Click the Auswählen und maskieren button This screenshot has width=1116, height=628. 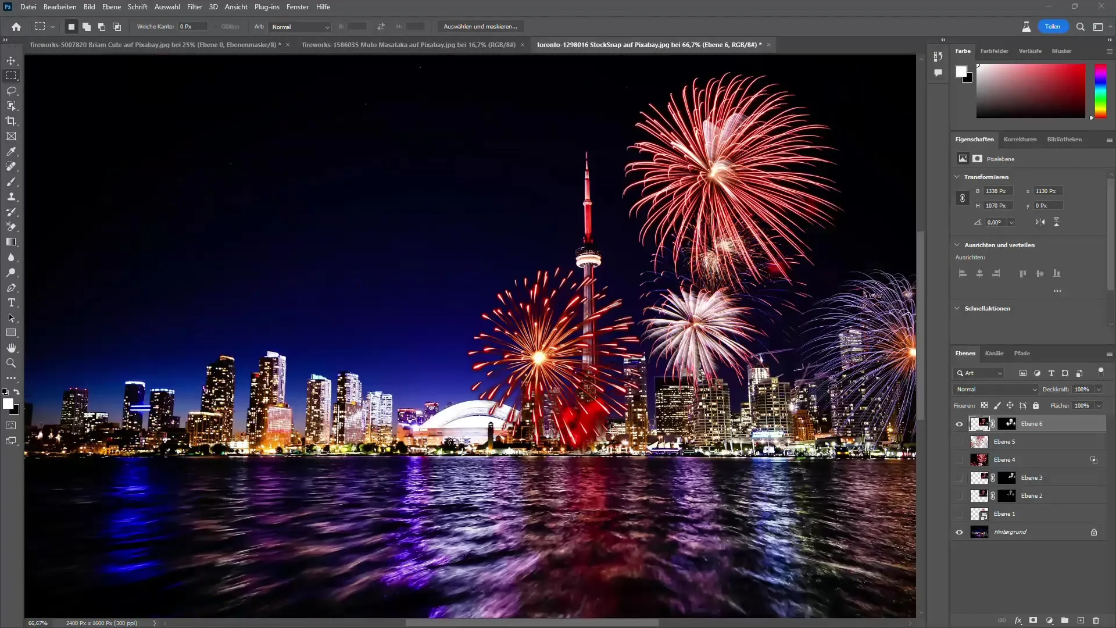[481, 26]
